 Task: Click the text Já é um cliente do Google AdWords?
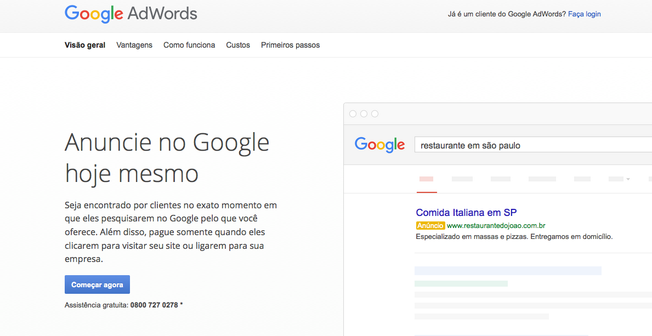pyautogui.click(x=507, y=14)
